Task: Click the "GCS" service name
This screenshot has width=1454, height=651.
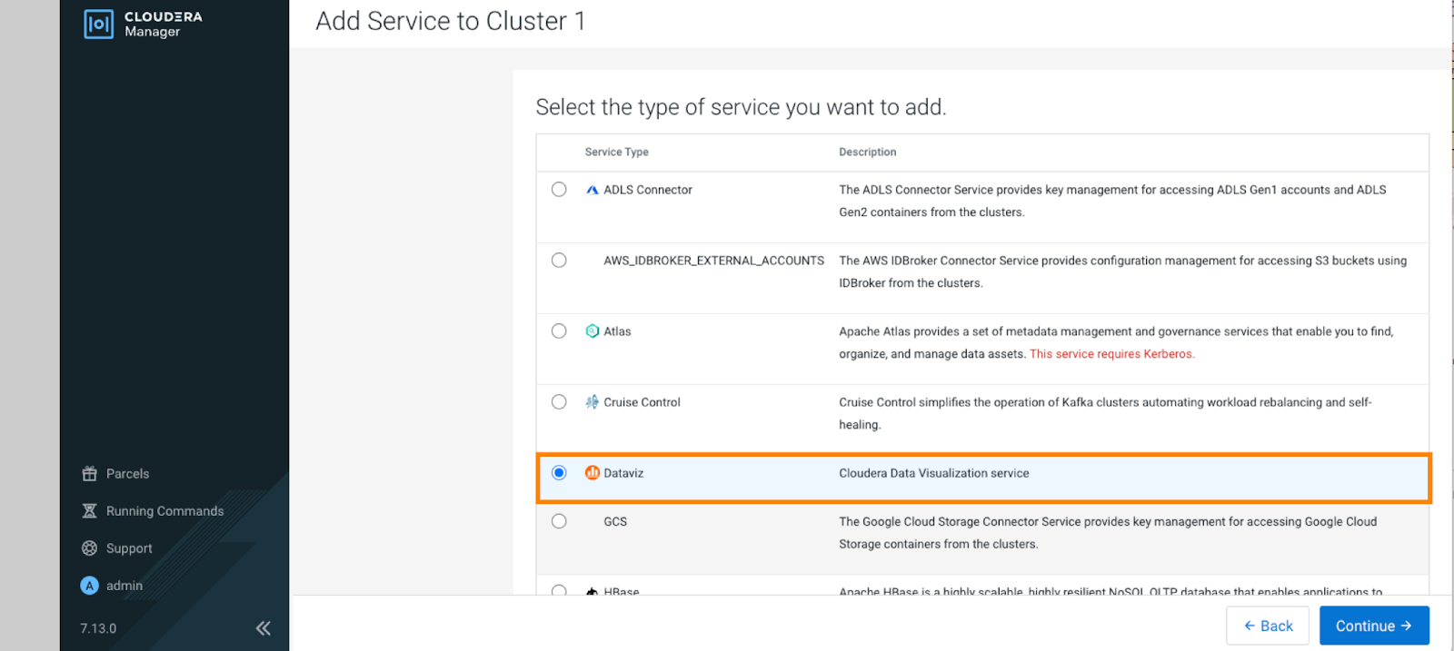Action: click(615, 522)
